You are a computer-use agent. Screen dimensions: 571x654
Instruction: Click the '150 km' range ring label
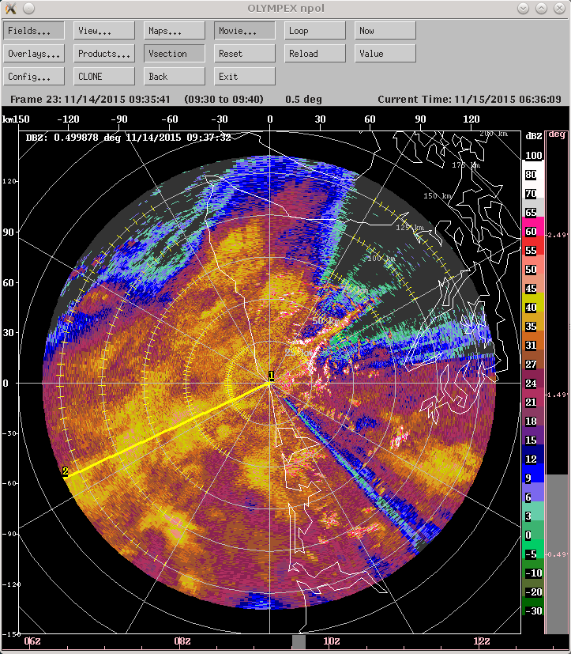pos(438,195)
